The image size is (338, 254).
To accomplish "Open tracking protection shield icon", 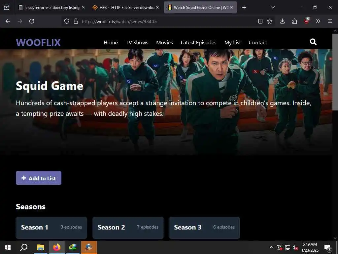I will coord(67,21).
